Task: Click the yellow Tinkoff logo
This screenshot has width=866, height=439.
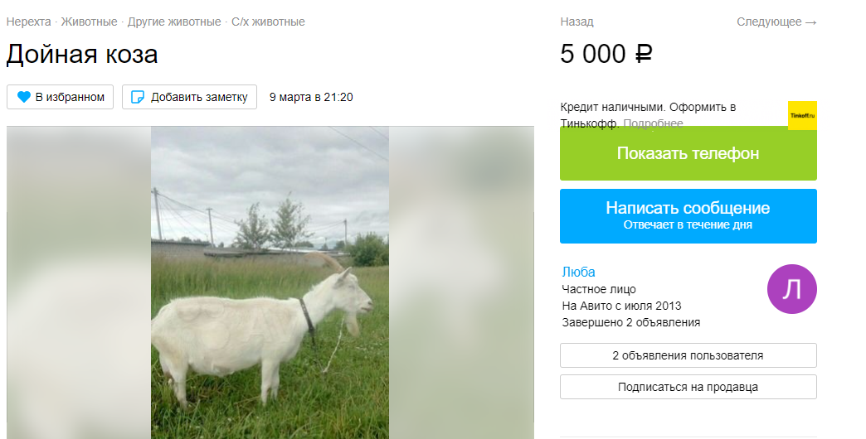Action: point(802,115)
